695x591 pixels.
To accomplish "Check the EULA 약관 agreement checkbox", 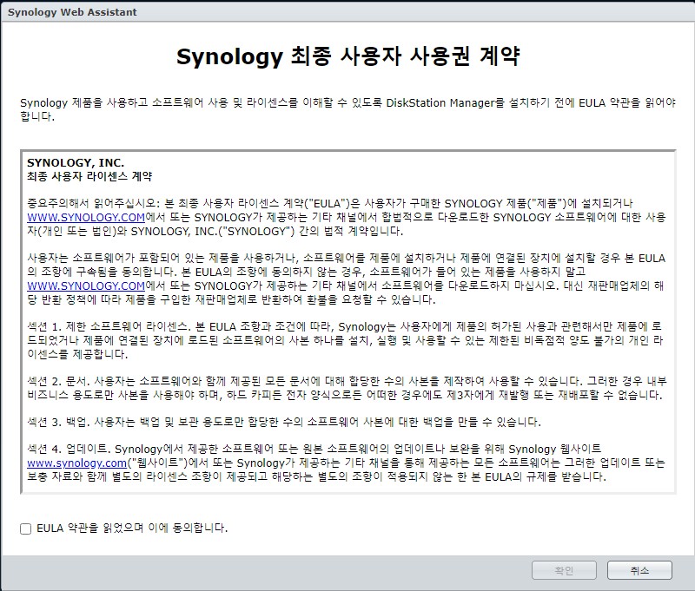I will tap(26, 529).
